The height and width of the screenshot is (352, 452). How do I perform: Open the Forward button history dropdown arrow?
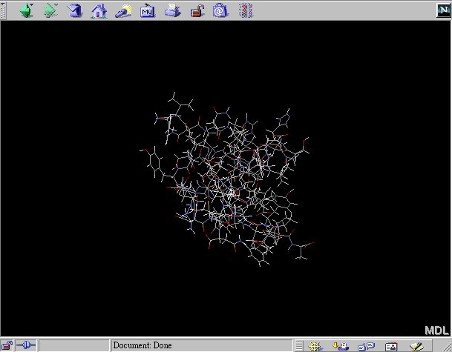coord(56,4)
